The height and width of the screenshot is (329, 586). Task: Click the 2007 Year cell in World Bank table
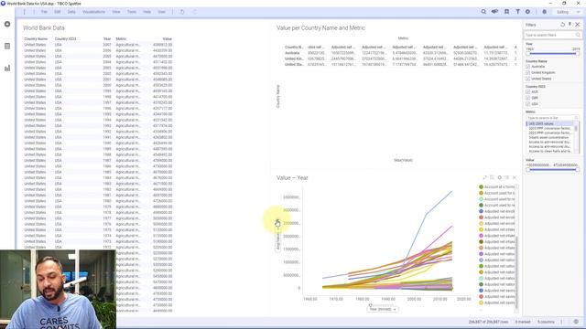click(x=107, y=45)
